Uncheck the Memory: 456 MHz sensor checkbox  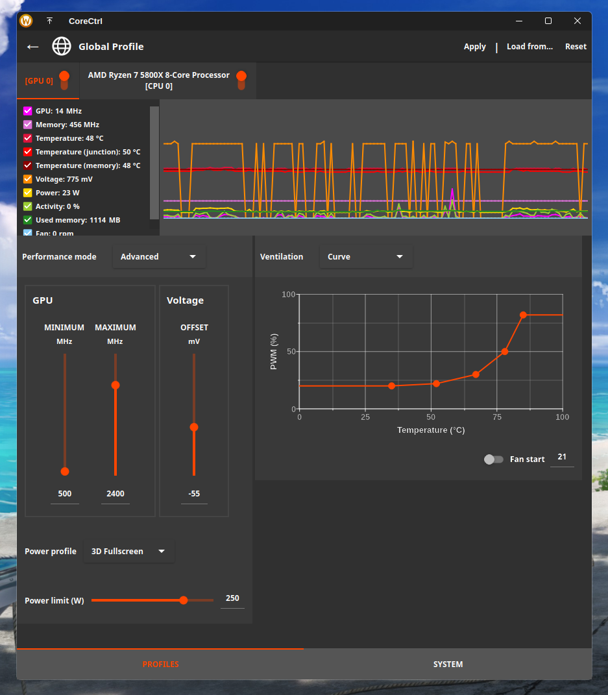click(x=27, y=125)
